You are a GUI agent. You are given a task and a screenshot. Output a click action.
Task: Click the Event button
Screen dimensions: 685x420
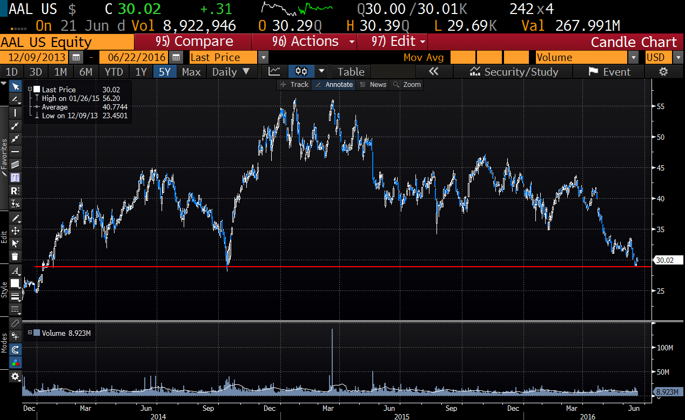click(x=609, y=72)
